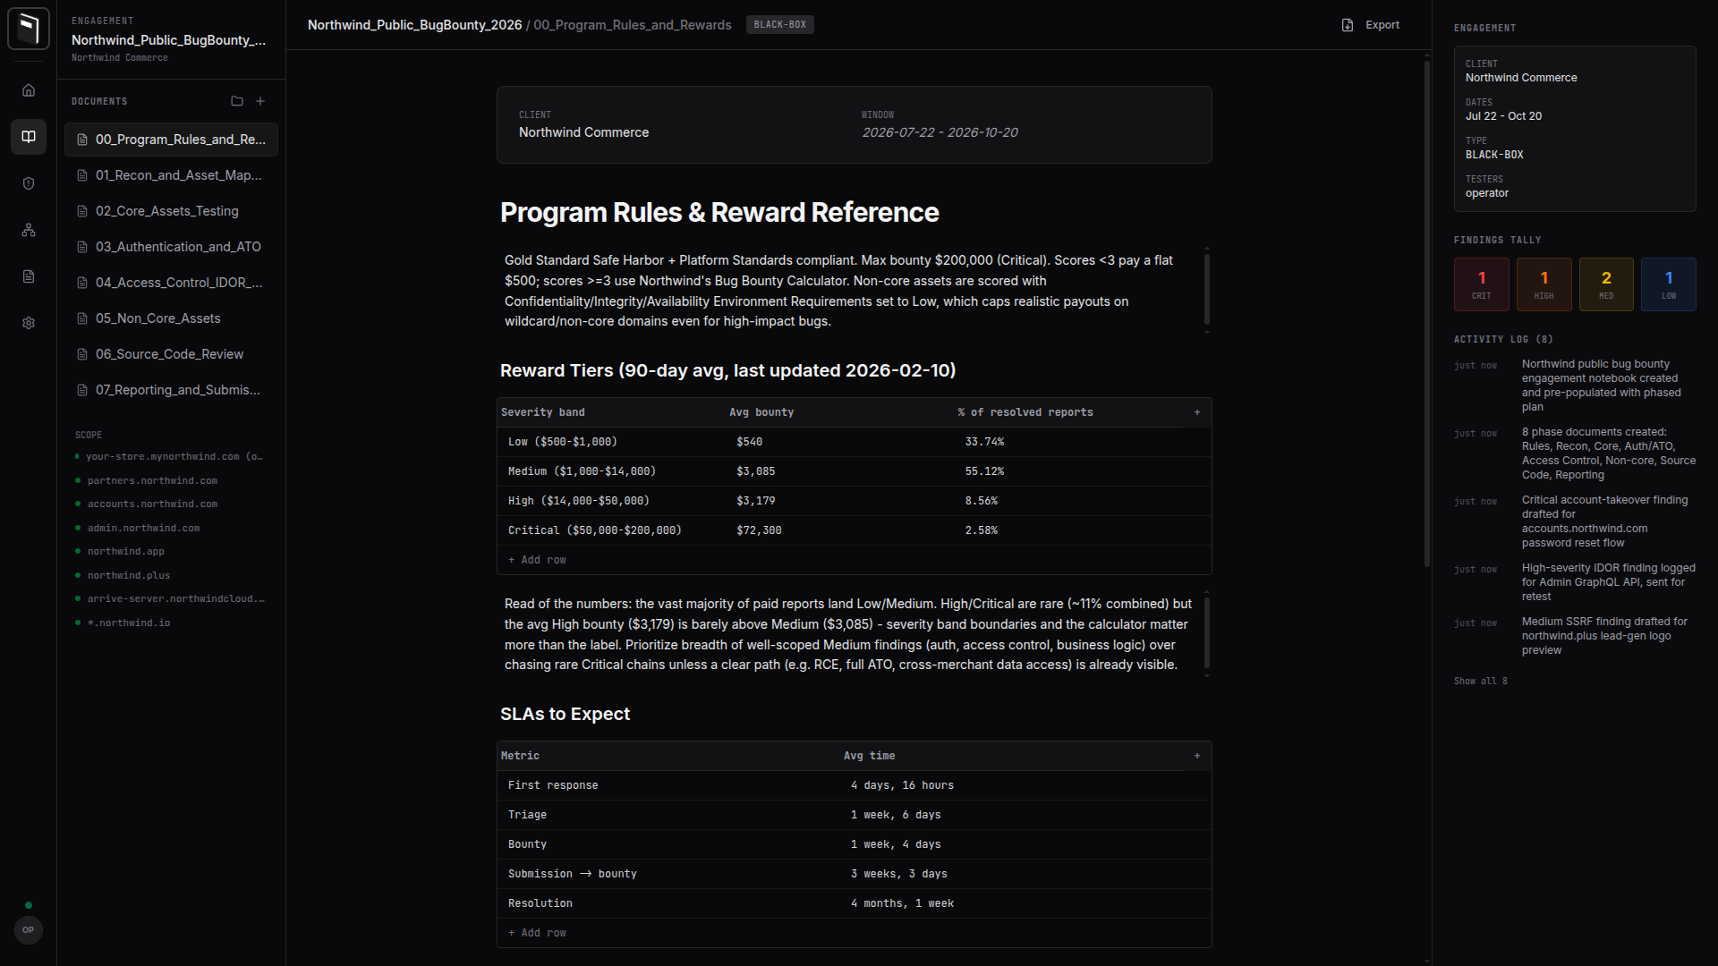
Task: Click the main document vertical scrollbar
Action: (x=1427, y=313)
